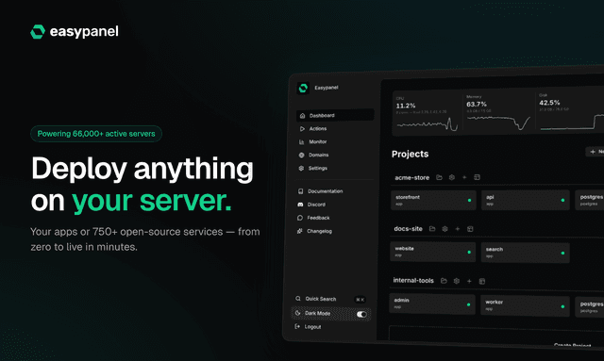This screenshot has width=604, height=361.
Task: Click the folder icon for acme-store
Action: coord(439,177)
